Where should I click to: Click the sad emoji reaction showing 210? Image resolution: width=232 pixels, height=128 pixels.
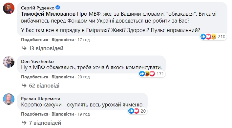[213, 37]
